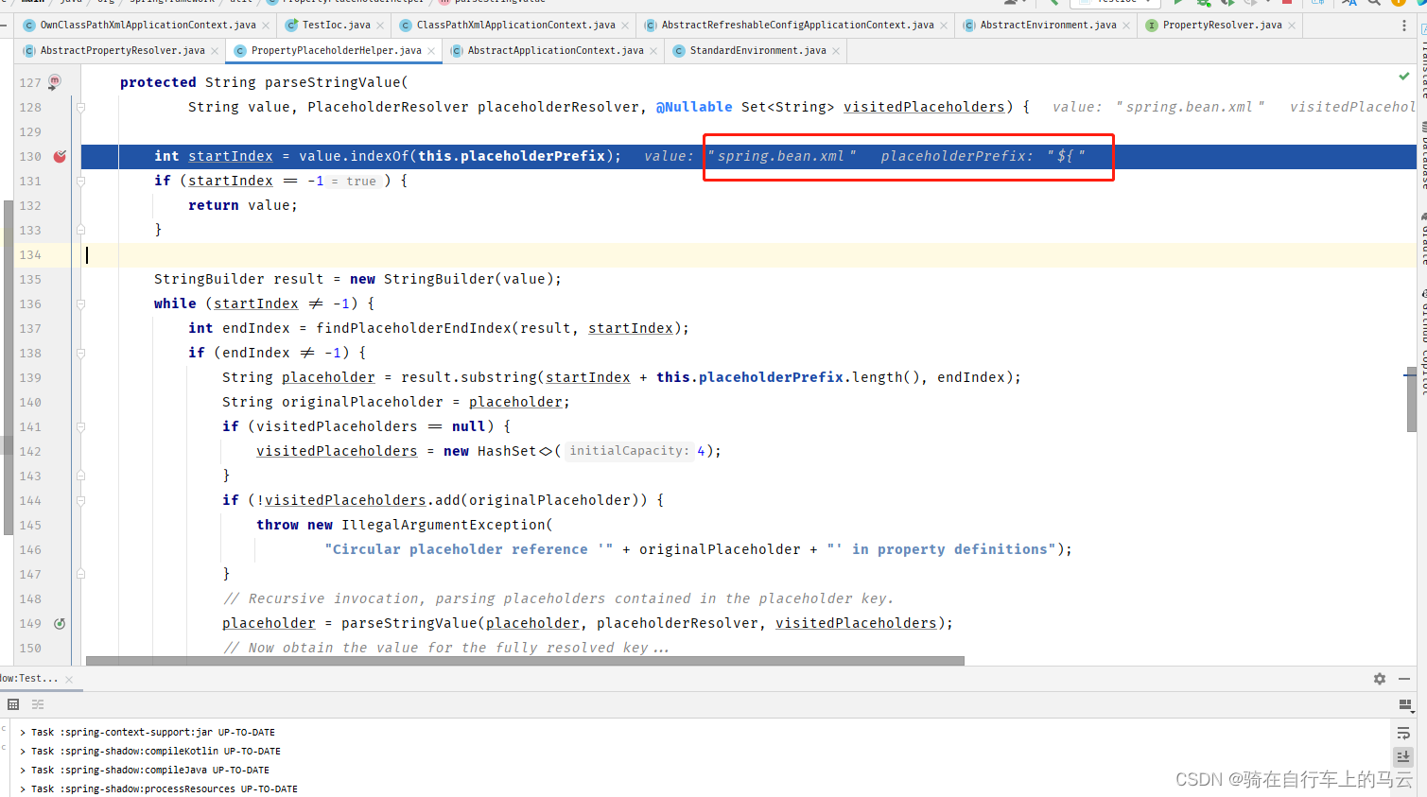Image resolution: width=1427 pixels, height=797 pixels.
Task: Click the table view icon in run panel
Action: [13, 704]
